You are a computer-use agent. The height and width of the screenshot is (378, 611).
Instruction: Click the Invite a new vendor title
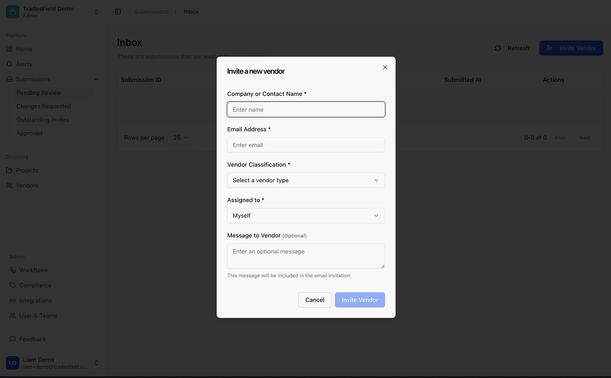coord(256,71)
